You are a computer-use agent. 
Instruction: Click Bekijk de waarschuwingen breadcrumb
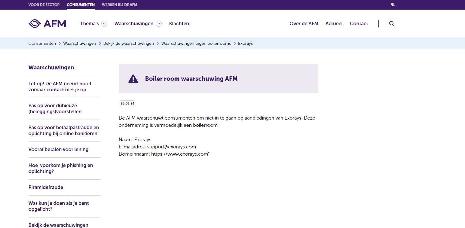pos(129,43)
